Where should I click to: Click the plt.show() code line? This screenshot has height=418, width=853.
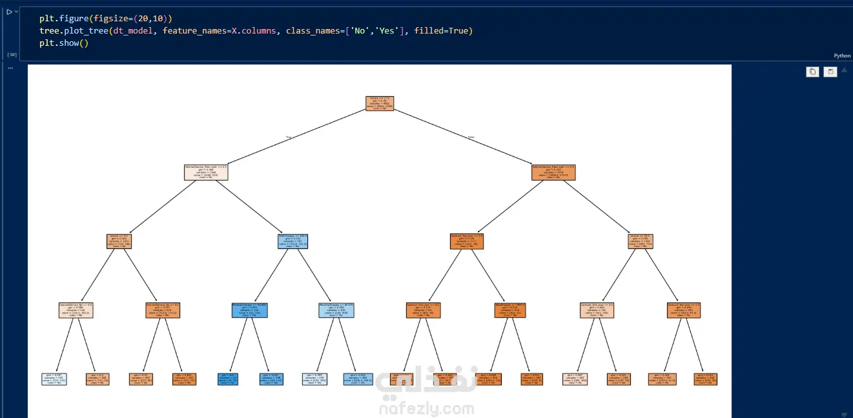tap(63, 43)
